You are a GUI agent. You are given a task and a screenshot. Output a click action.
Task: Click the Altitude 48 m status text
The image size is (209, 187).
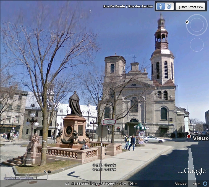[x=187, y=184]
